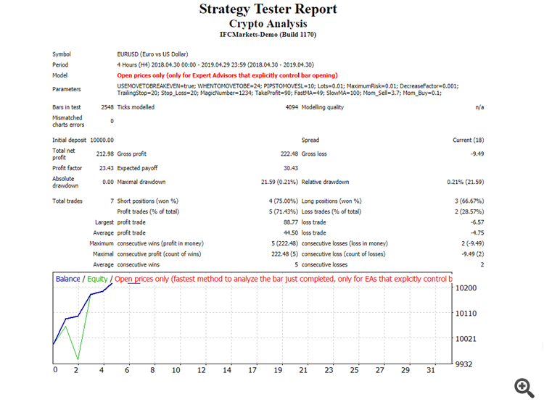Screen dimensions: 544x407
Task: Click Profit factor value 23.43
Action: pyautogui.click(x=107, y=168)
